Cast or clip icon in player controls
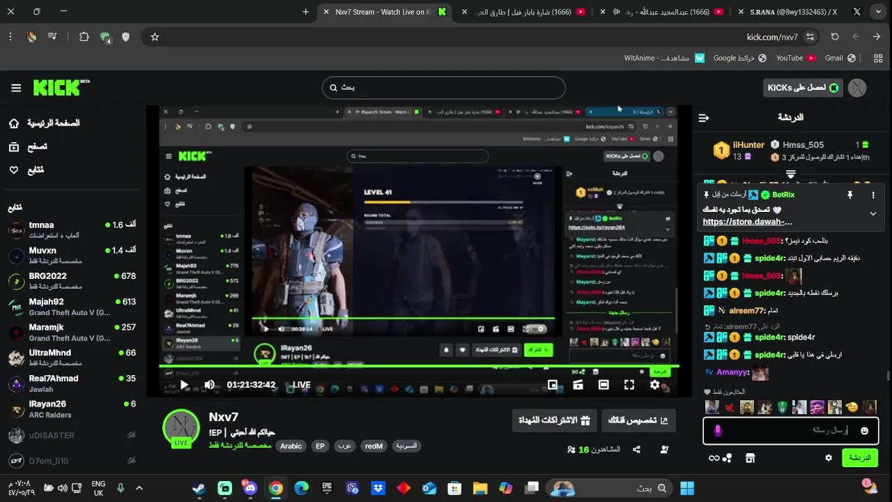The image size is (892, 502). [x=578, y=385]
